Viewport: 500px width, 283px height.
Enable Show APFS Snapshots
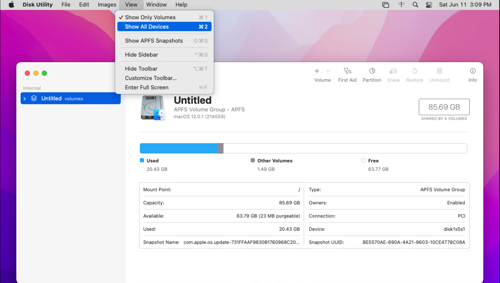[x=154, y=40]
